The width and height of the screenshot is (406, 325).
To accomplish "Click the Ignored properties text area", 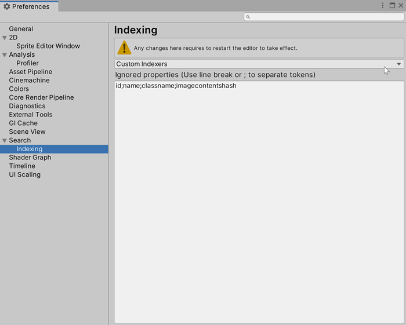I will (259, 202).
